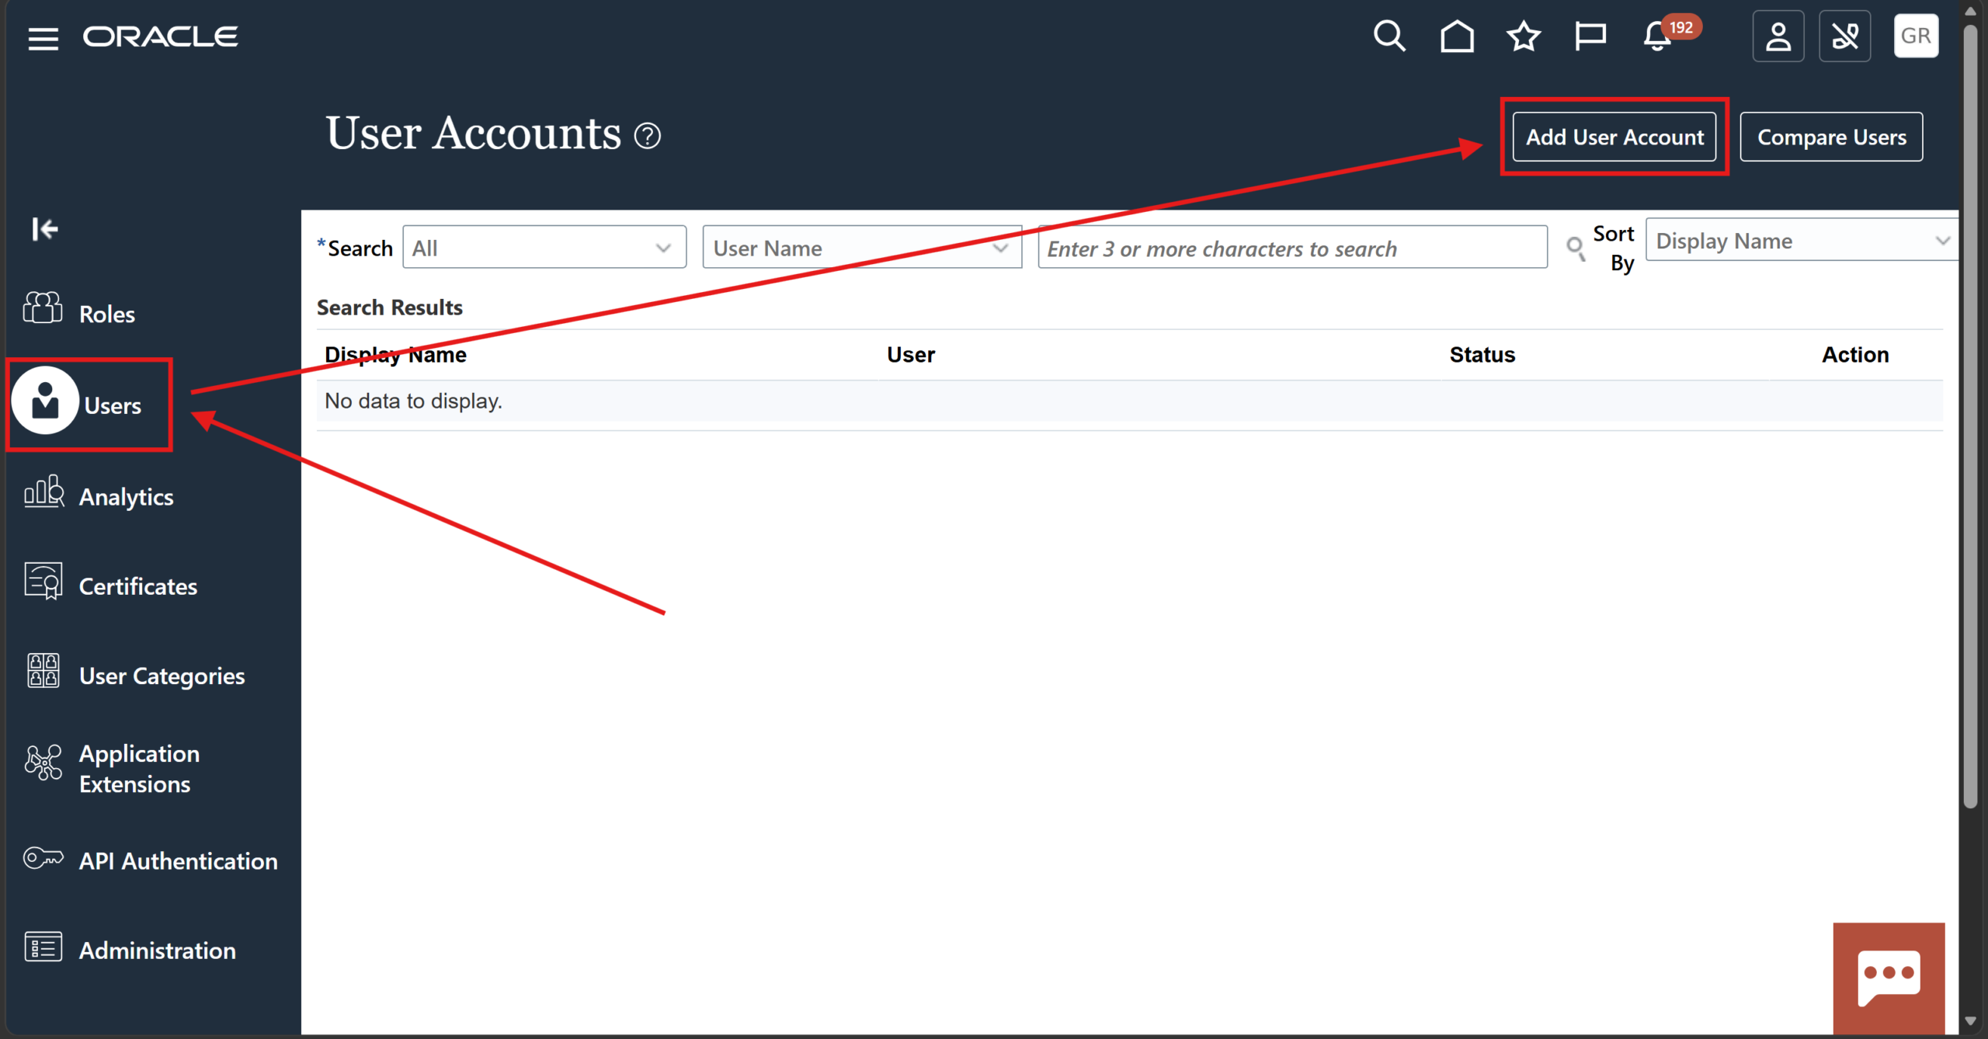Click the Application Extensions icon
The height and width of the screenshot is (1039, 1988).
pyautogui.click(x=43, y=763)
